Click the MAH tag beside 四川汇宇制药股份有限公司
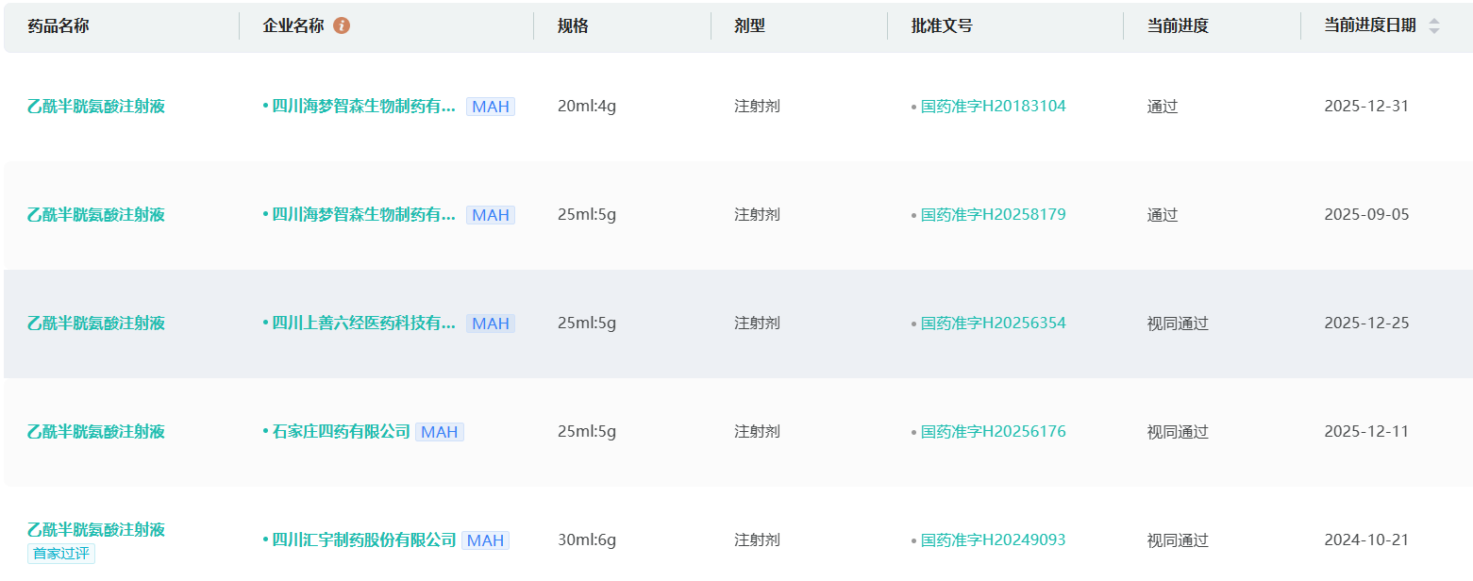The width and height of the screenshot is (1473, 581). coord(485,540)
